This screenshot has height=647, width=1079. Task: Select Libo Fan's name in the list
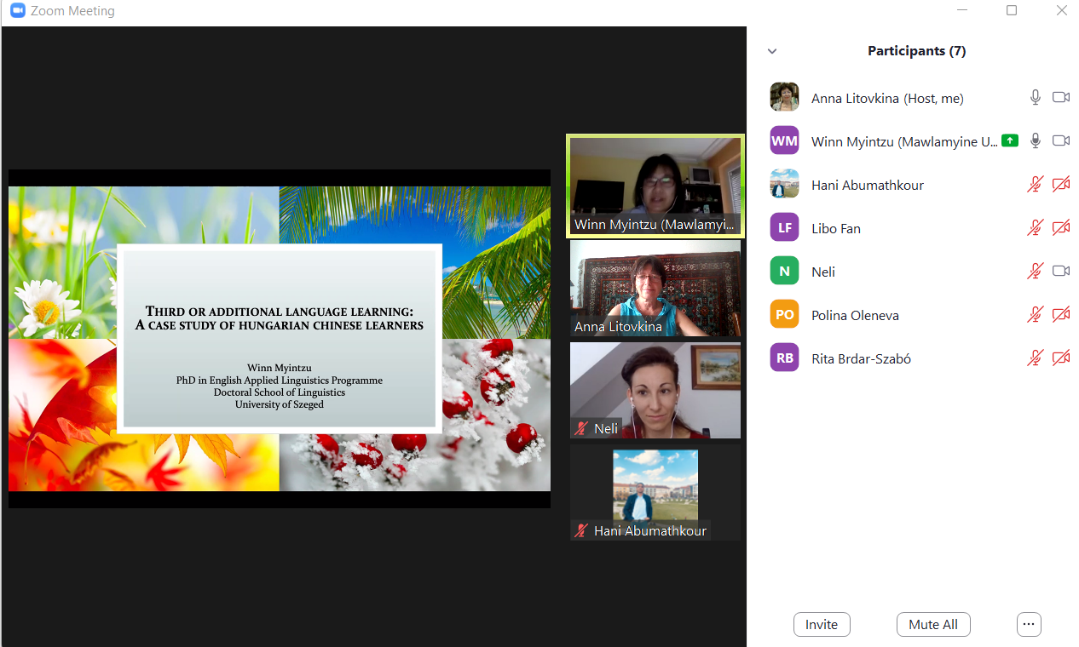(835, 228)
